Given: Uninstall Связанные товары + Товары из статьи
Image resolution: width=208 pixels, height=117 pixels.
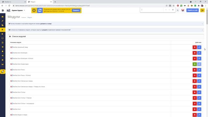Looking at the screenshot, I should (195, 87).
